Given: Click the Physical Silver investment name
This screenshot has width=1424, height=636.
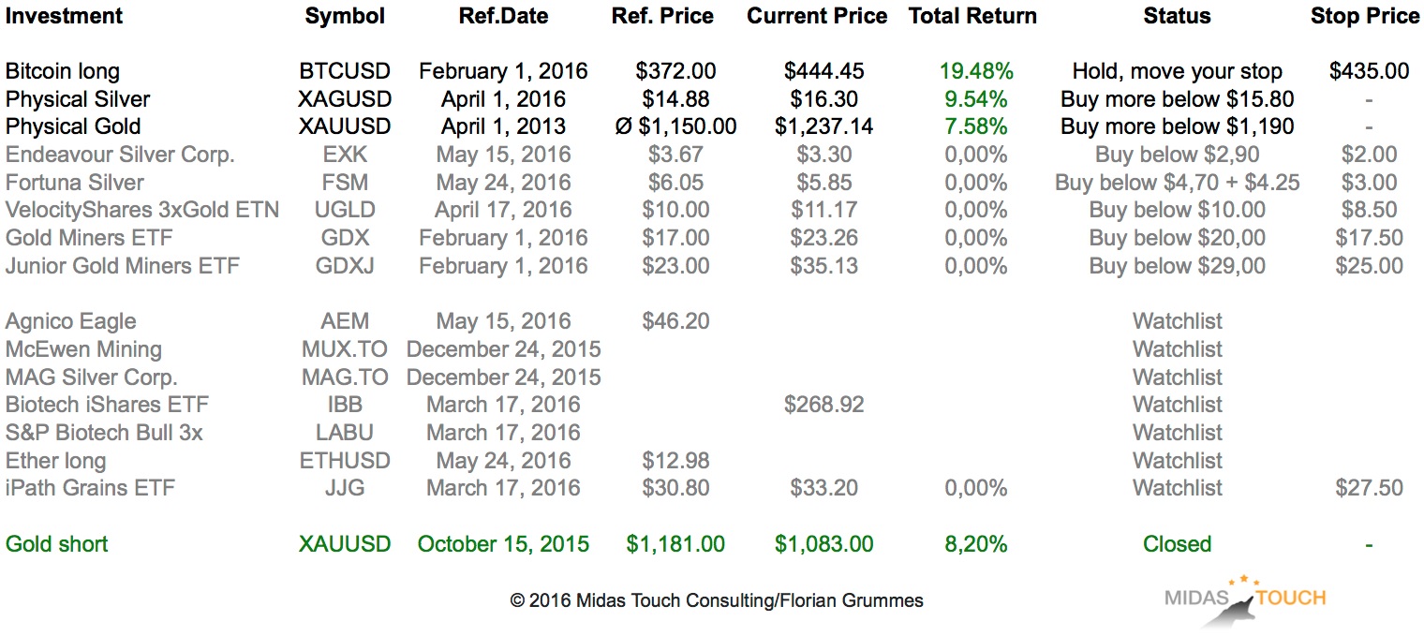Looking at the screenshot, I should tap(78, 99).
